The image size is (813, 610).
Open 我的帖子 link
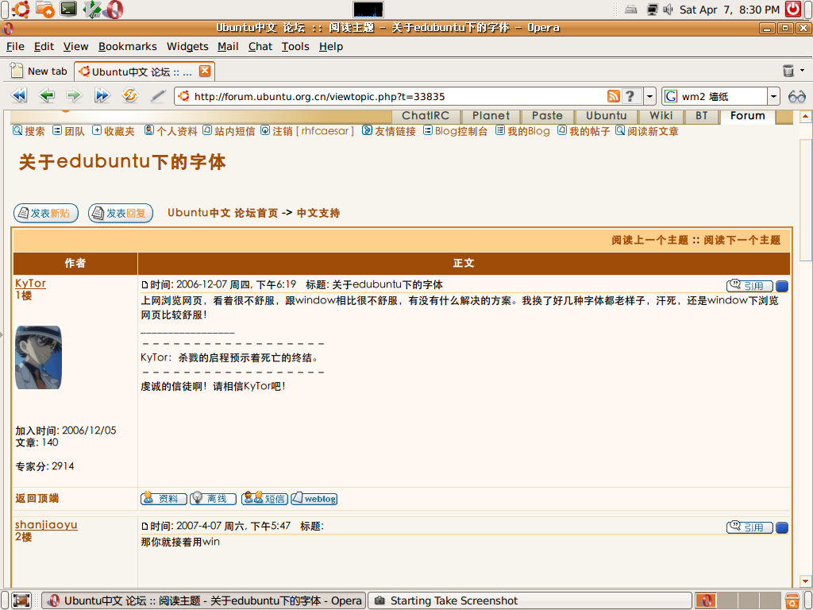pos(584,131)
